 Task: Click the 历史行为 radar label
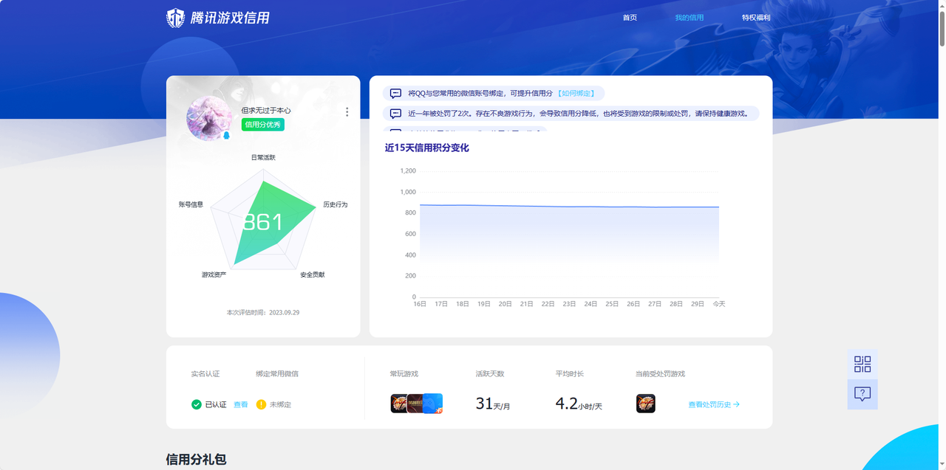click(335, 204)
